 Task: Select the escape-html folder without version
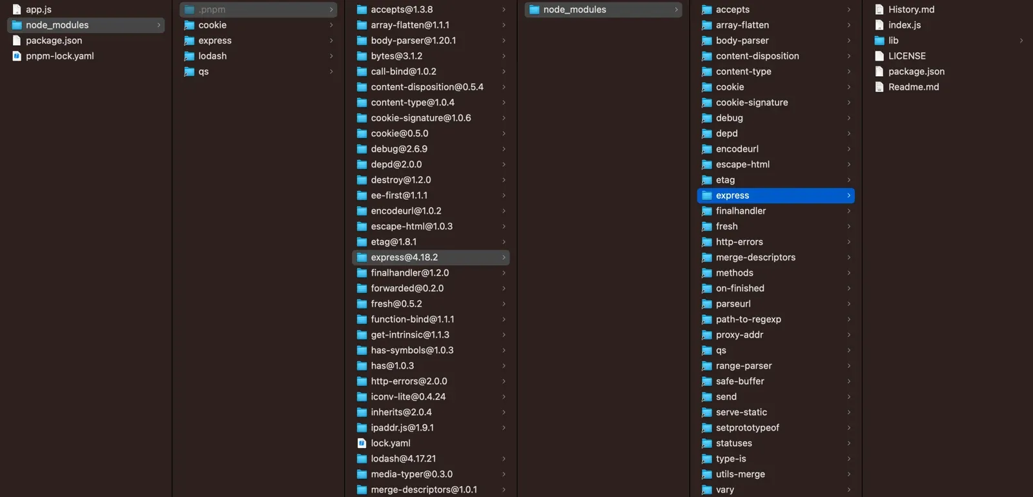742,165
